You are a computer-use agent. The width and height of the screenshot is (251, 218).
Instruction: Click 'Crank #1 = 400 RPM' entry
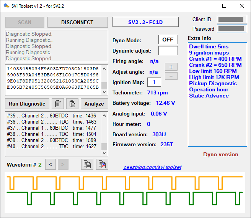(215, 59)
